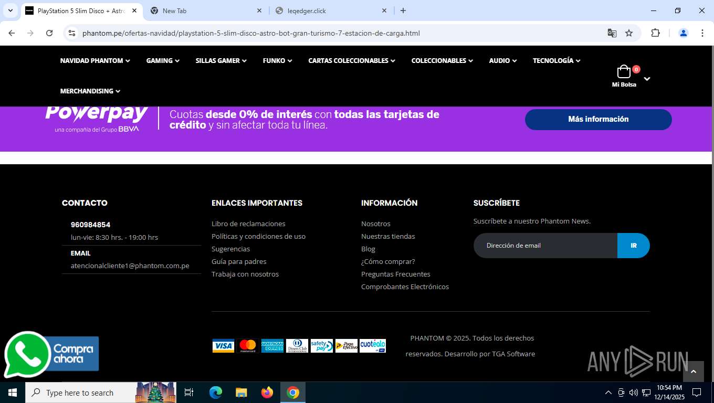Click the Windows taskbar search box
Viewport: 714px width, 403px height.
tap(101, 393)
